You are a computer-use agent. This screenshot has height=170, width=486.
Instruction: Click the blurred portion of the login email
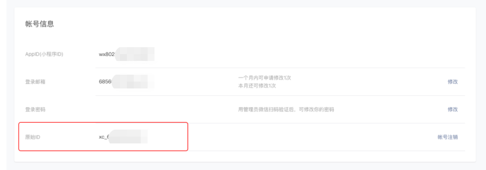pos(133,82)
